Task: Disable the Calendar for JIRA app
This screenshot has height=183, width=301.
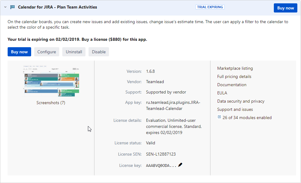Action: click(99, 52)
